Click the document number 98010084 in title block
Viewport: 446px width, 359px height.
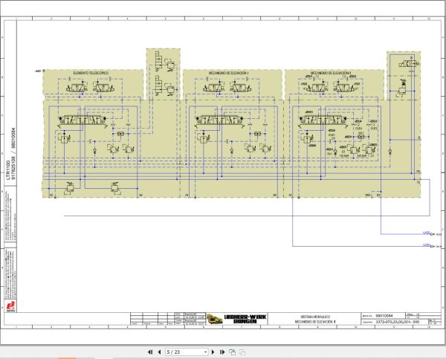(x=384, y=315)
